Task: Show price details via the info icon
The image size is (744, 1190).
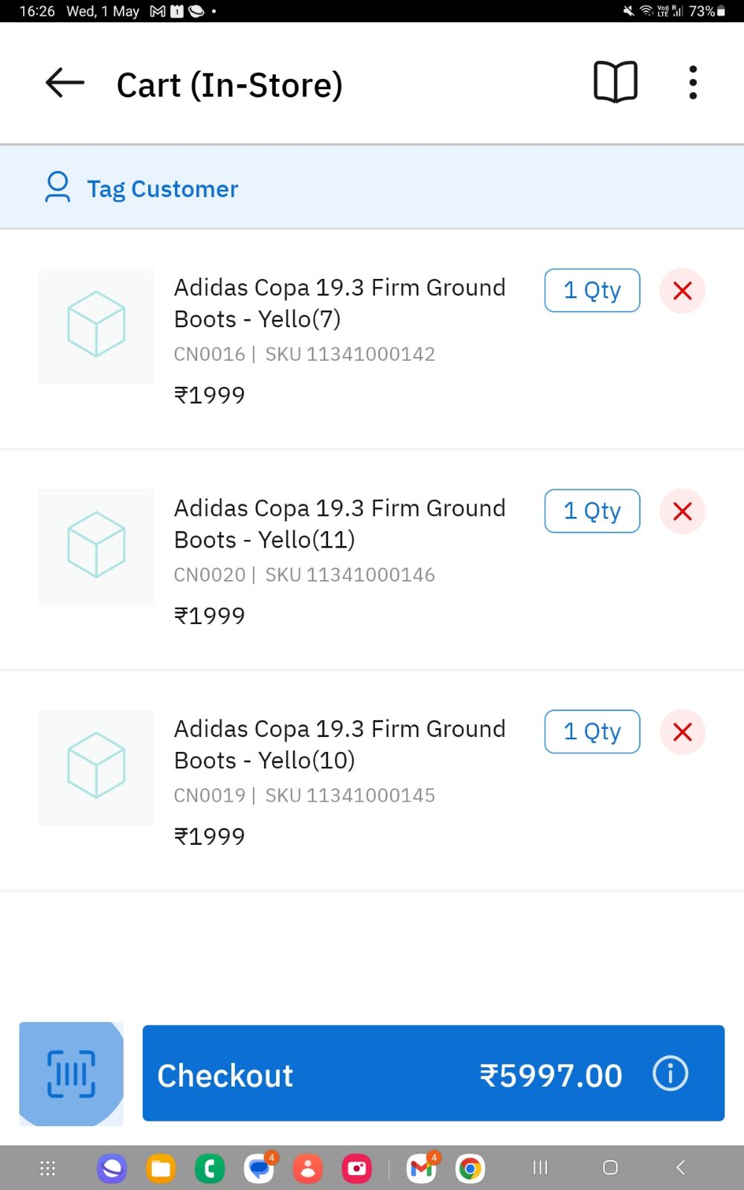Action: 670,1074
